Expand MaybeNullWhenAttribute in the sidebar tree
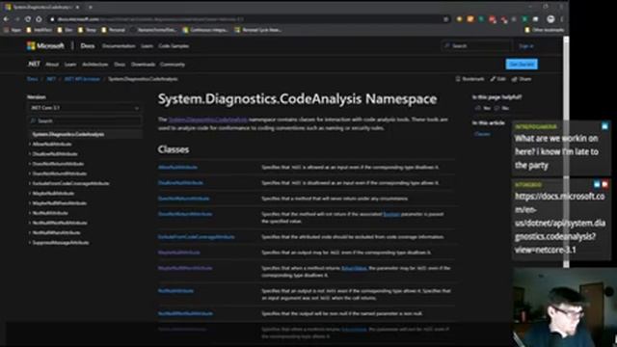This screenshot has height=347, width=617. tap(30, 203)
